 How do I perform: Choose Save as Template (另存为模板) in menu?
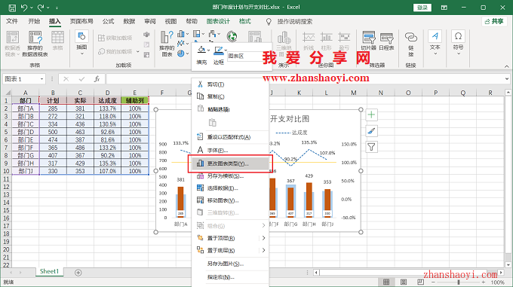tap(230, 176)
